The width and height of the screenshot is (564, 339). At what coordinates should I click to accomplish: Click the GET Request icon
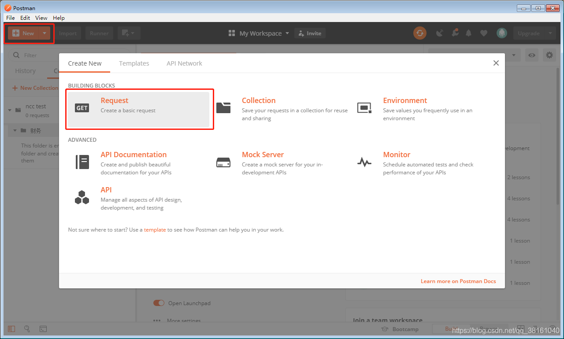pyautogui.click(x=82, y=108)
